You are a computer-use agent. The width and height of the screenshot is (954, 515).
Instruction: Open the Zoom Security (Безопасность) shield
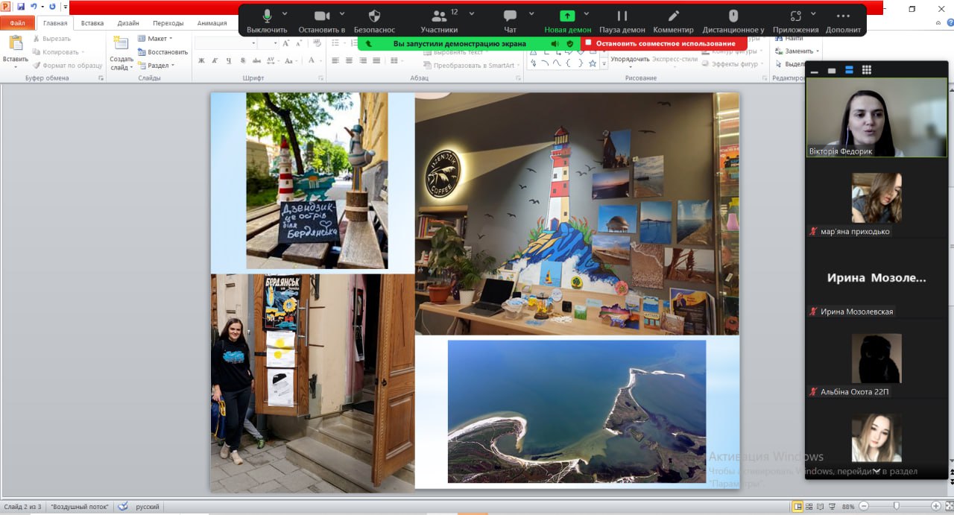pyautogui.click(x=374, y=16)
